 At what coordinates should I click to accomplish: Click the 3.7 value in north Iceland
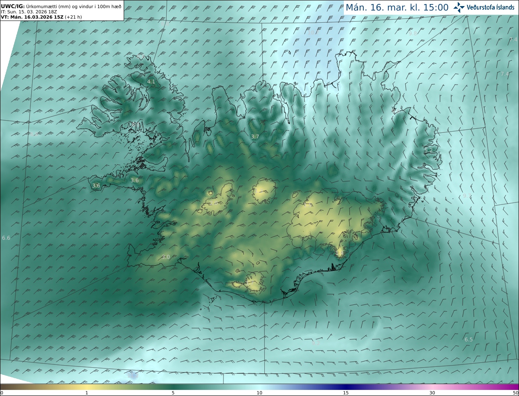(255, 137)
